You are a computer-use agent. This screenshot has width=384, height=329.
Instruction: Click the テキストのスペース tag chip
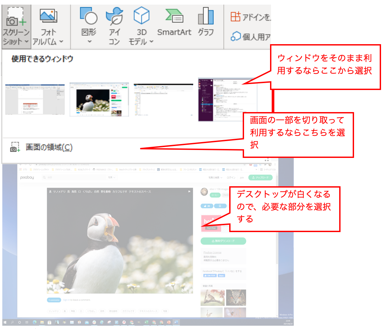point(148,311)
